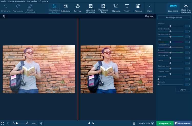Click the trash delete icon
Screen dimensions: 192x126
point(134,123)
